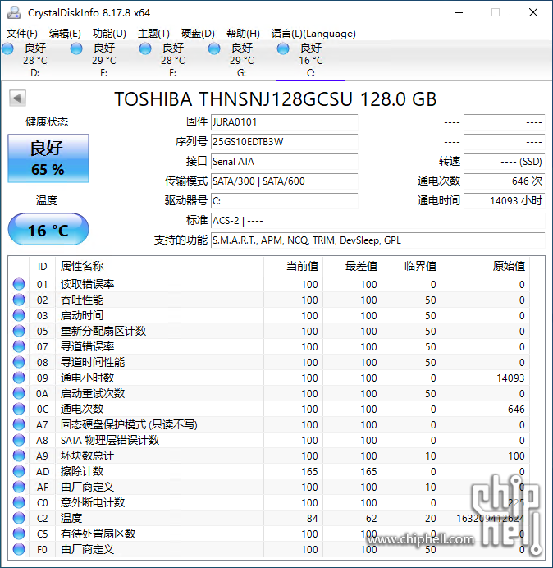Click status icon for attribute F0 由厂商定义
Image resolution: width=553 pixels, height=568 pixels.
coord(19,549)
